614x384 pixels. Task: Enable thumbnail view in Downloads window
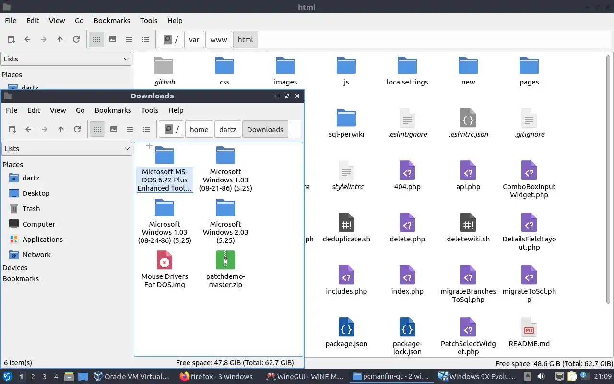click(114, 129)
